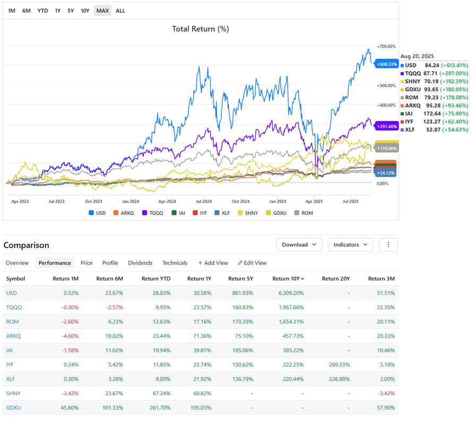Image resolution: width=473 pixels, height=425 pixels.
Task: Toggle ROM series in chart legend
Action: [x=304, y=213]
